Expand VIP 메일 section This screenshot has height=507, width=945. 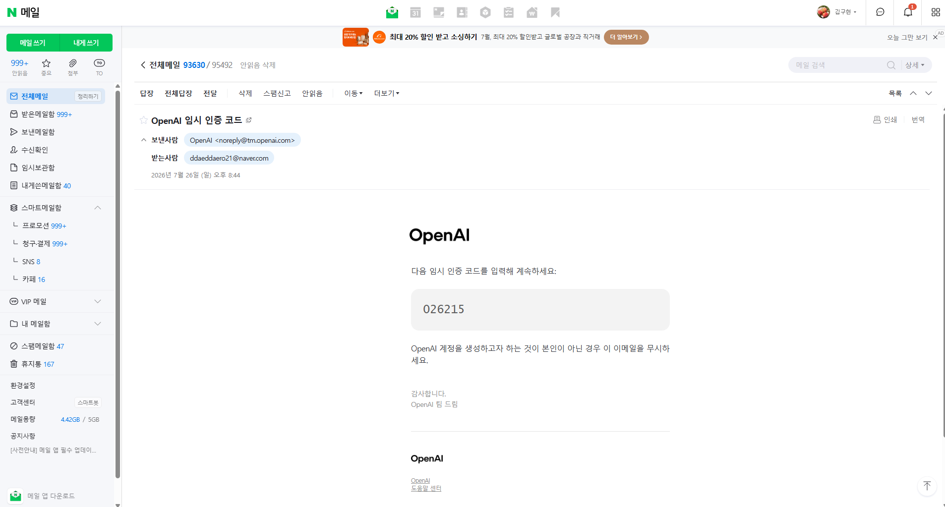coord(98,301)
